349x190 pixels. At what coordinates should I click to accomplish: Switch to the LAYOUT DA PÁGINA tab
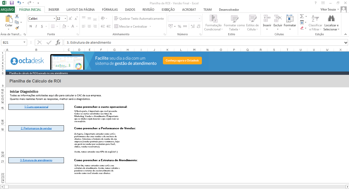click(x=81, y=10)
